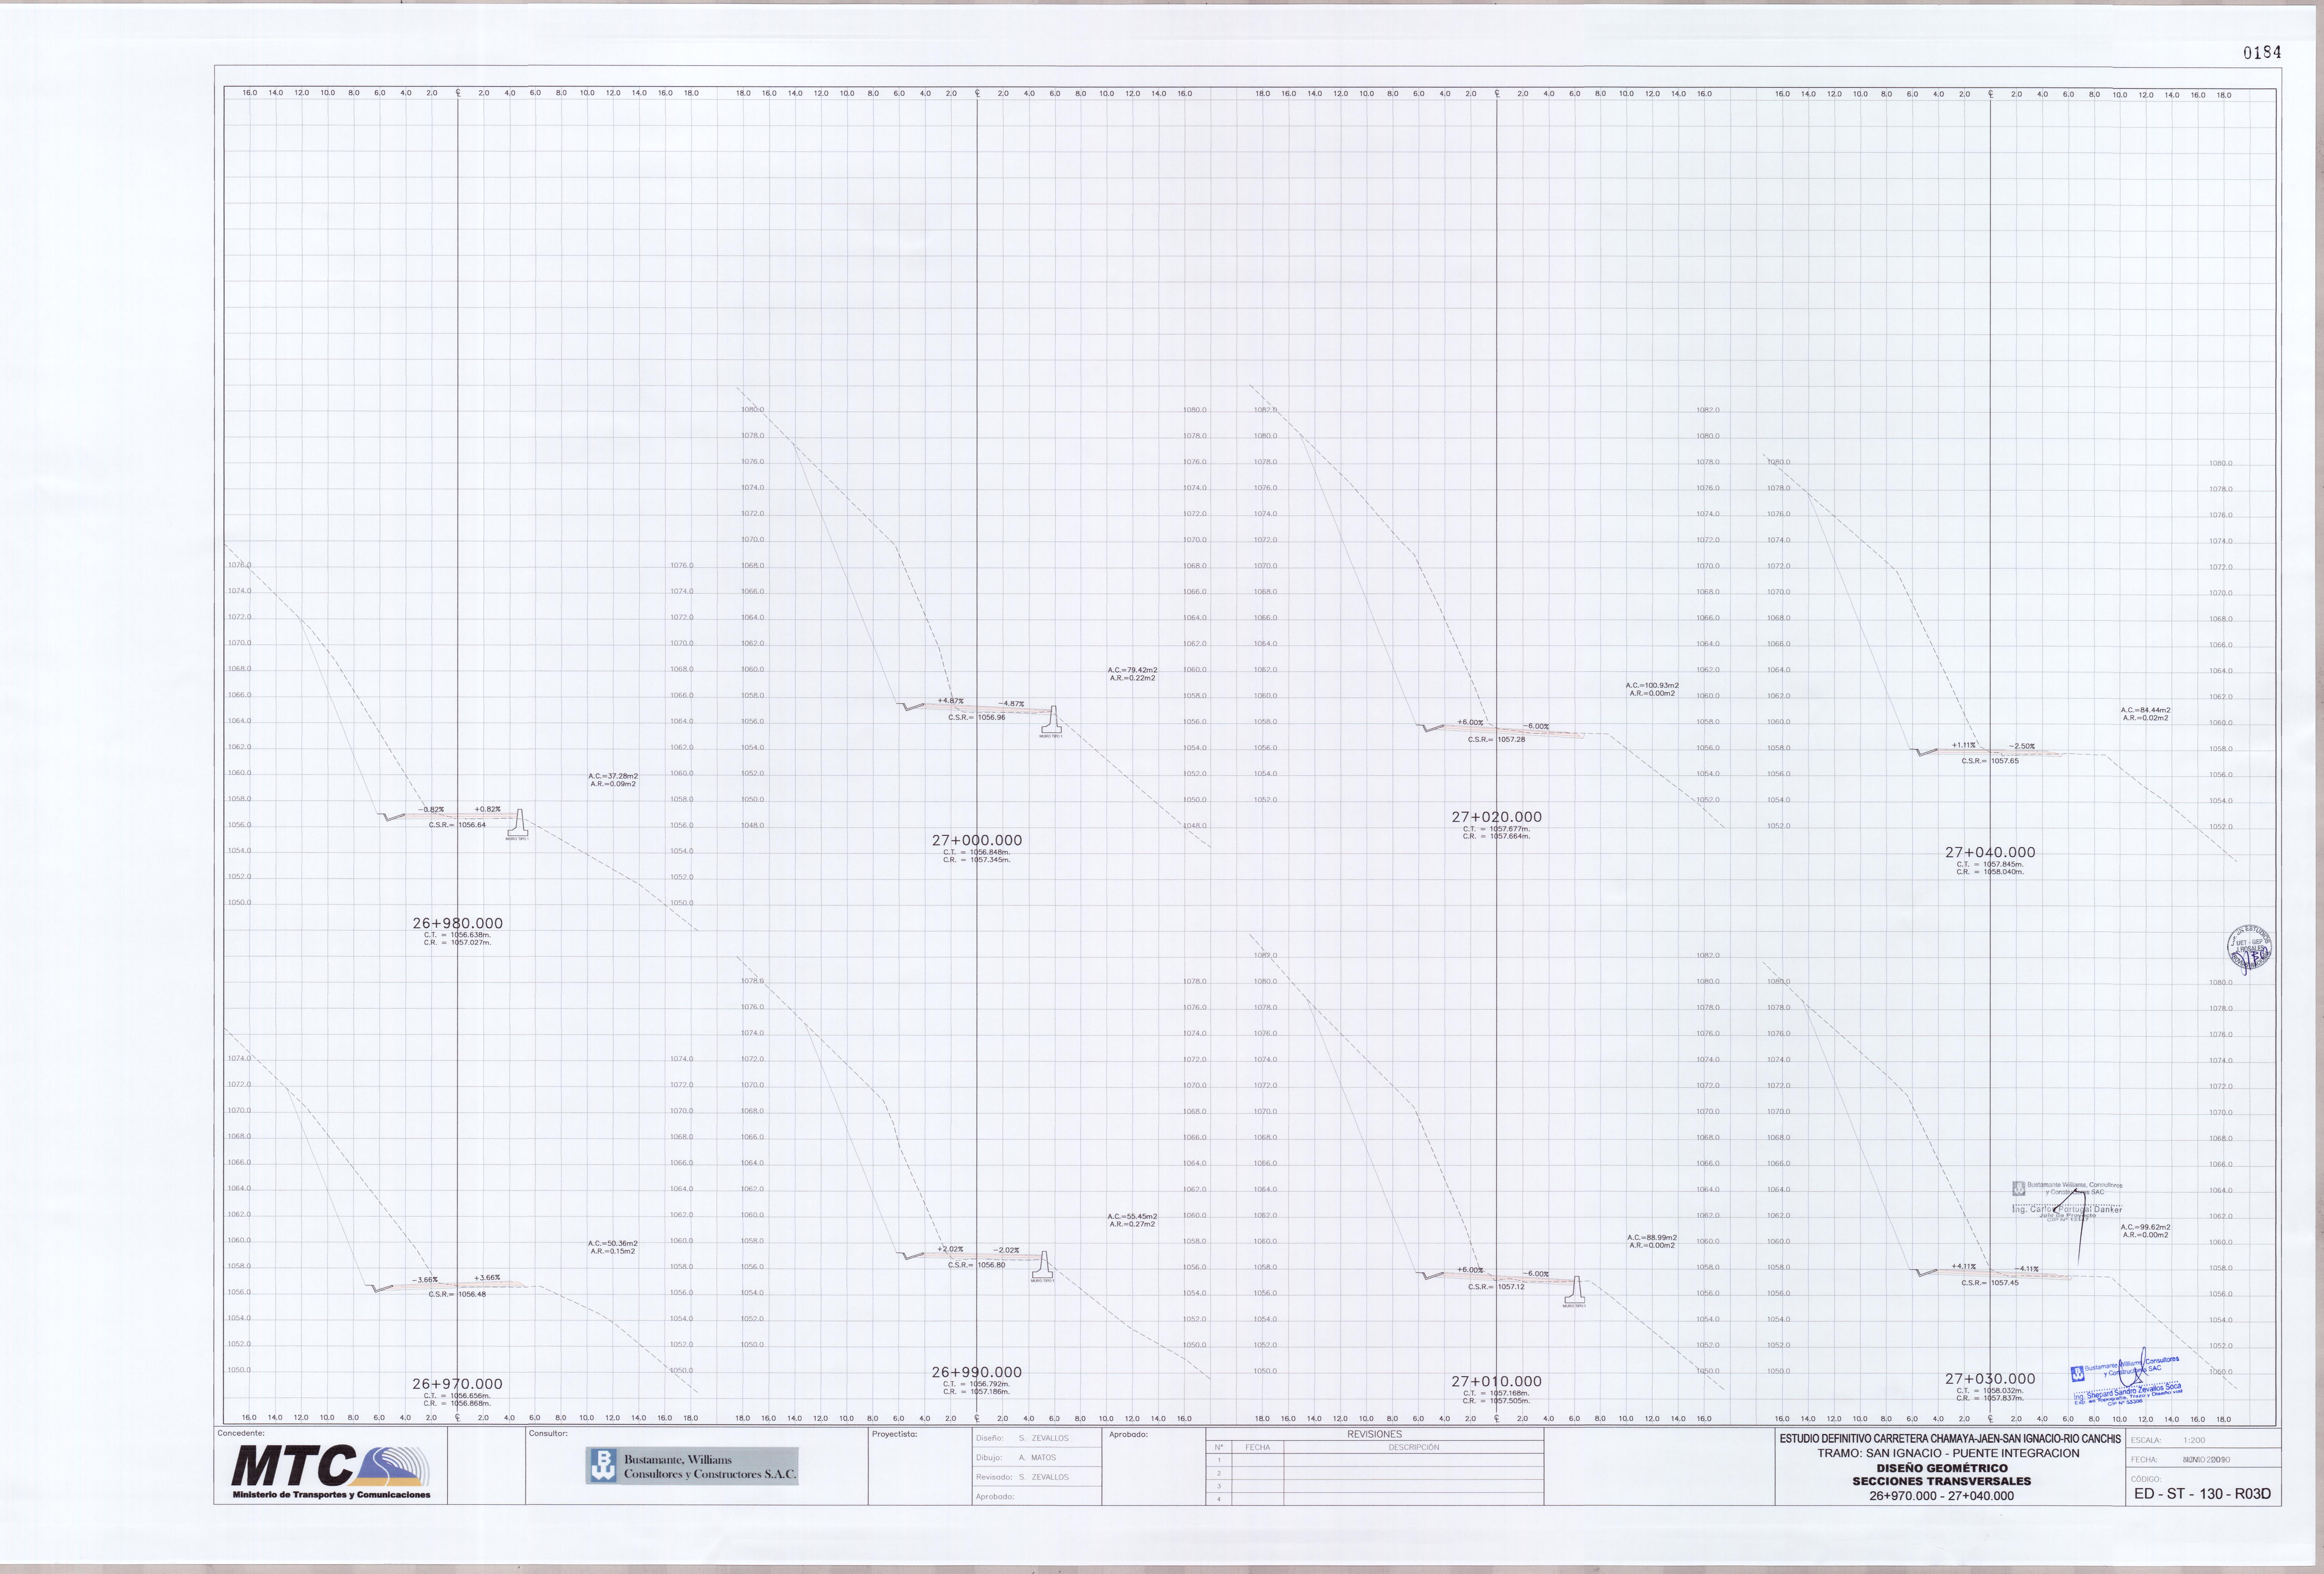Click the ESTUDIO DEFINITIVO CARRETERA title line

(x=1950, y=1439)
